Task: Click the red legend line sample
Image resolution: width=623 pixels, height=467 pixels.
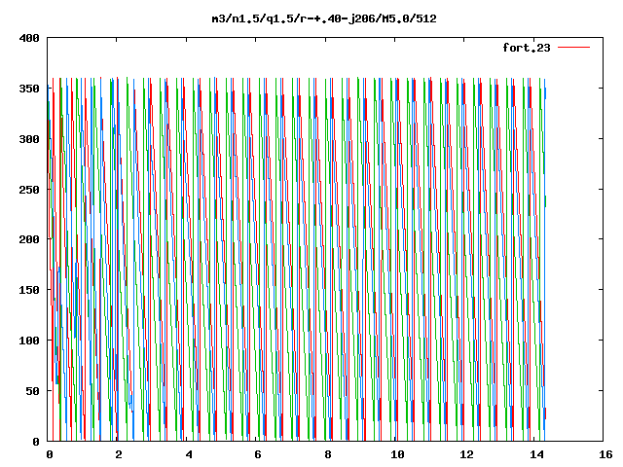Action: (573, 48)
